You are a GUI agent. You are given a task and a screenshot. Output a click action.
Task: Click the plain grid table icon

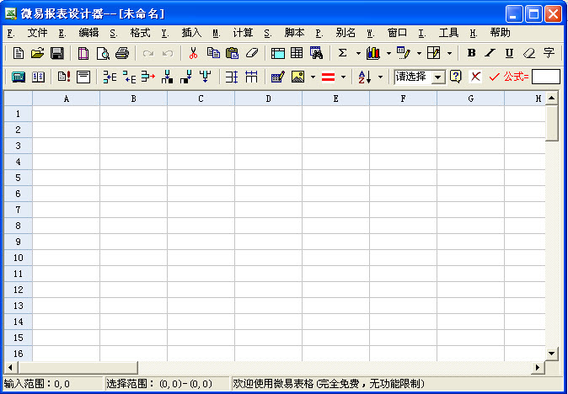(x=297, y=53)
